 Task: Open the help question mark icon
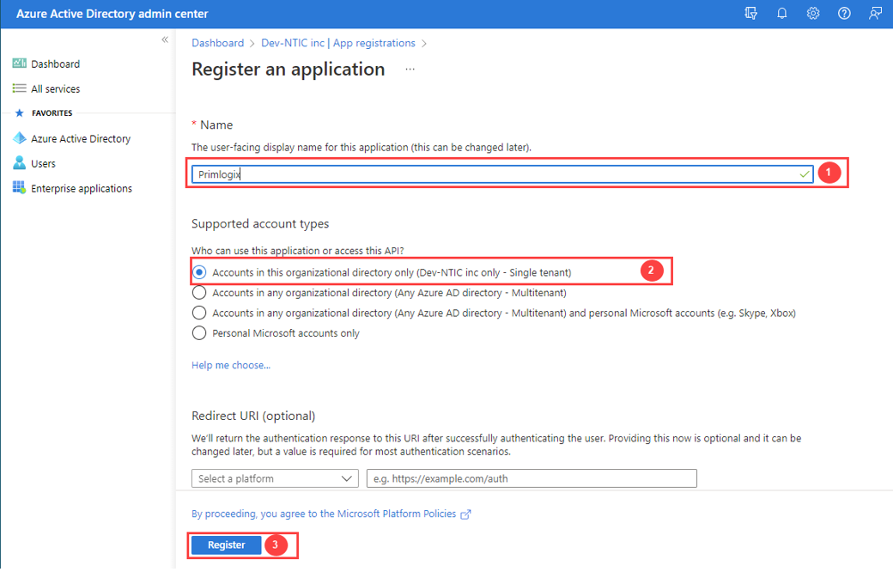point(844,14)
